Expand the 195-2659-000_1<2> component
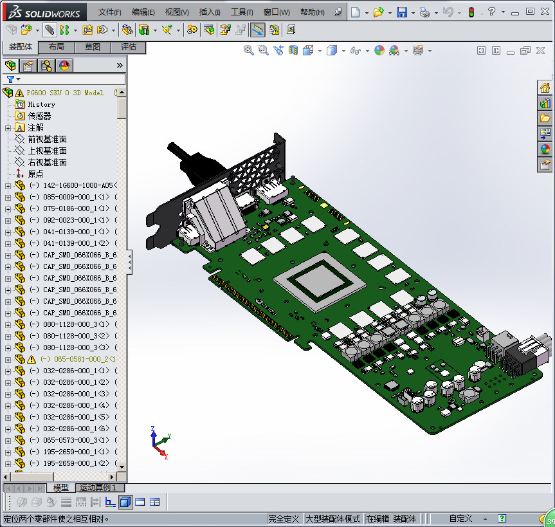Screen dimensions: 555x527 click(8, 464)
